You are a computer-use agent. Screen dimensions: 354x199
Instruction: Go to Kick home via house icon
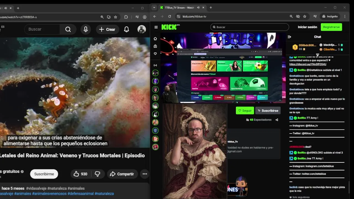coord(155,39)
